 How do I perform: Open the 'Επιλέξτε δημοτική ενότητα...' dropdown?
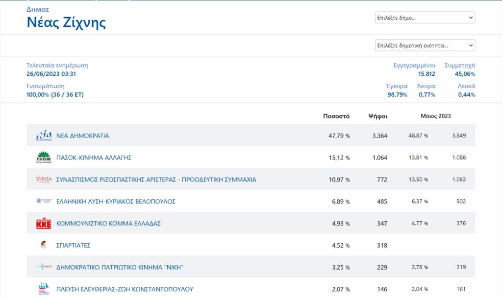(x=425, y=46)
